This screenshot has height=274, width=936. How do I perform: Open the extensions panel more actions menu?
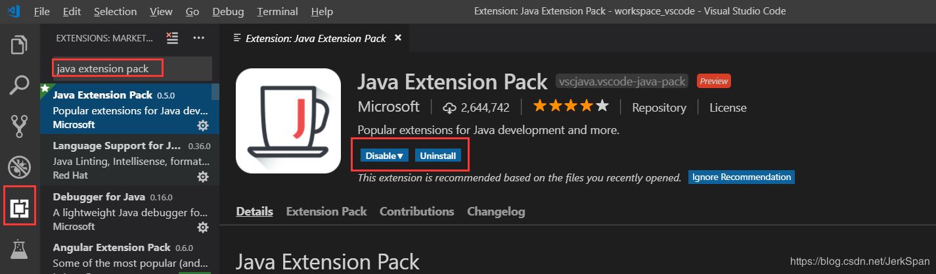click(x=198, y=38)
